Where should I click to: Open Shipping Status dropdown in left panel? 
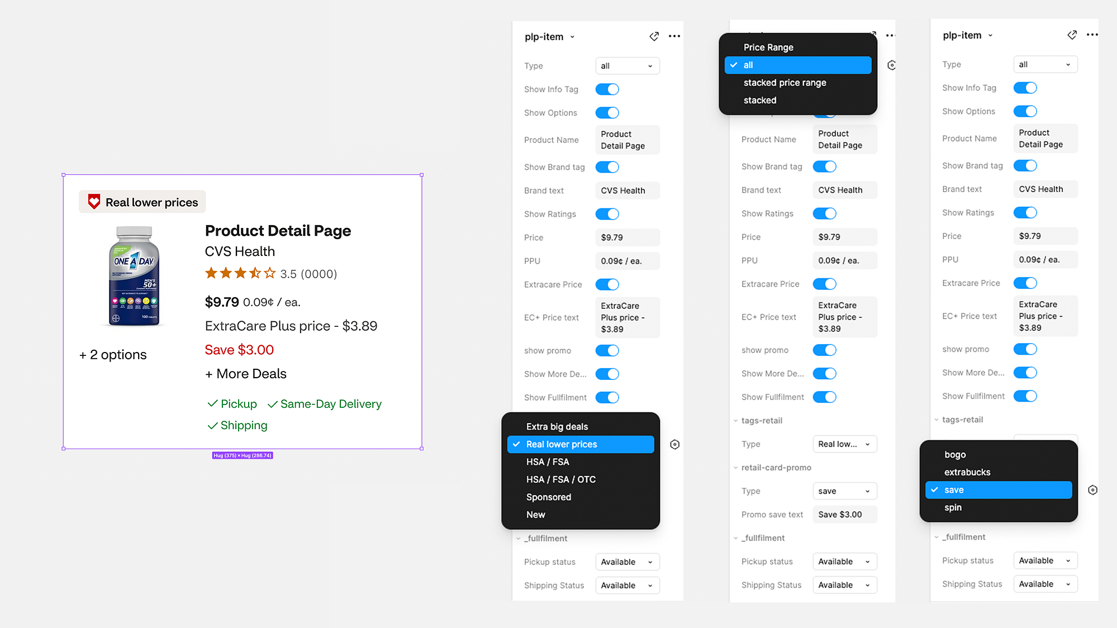628,586
